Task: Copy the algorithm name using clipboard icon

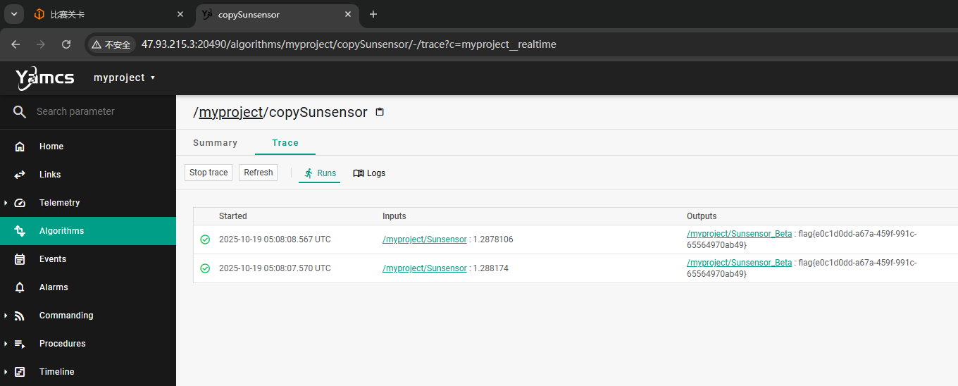Action: 380,112
